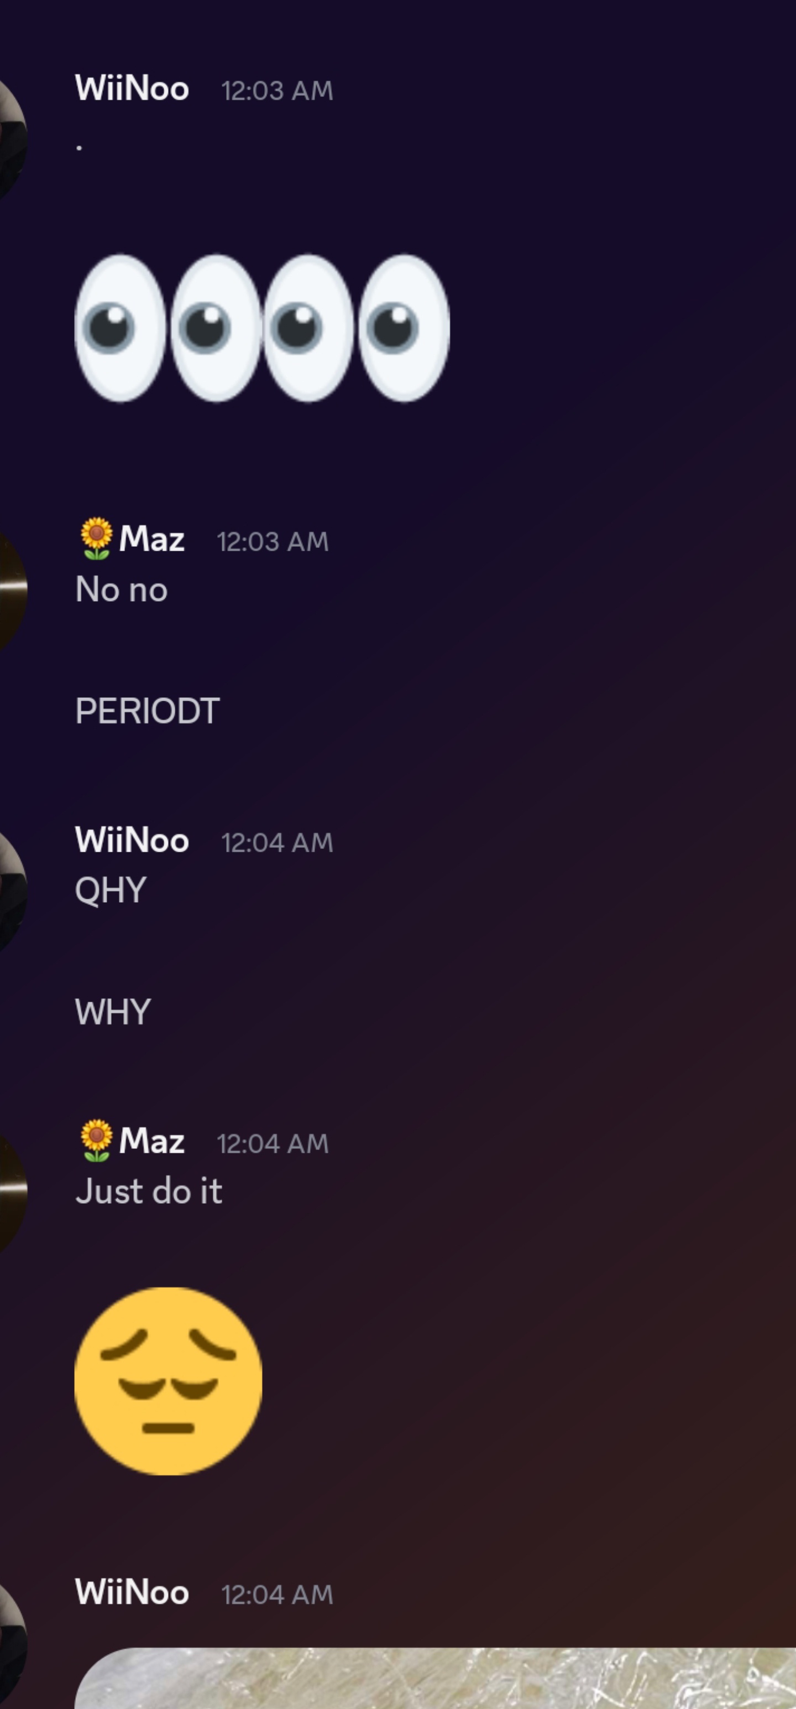Click the sunflower icon above "No no"
Image resolution: width=796 pixels, height=1709 pixels.
click(x=96, y=538)
